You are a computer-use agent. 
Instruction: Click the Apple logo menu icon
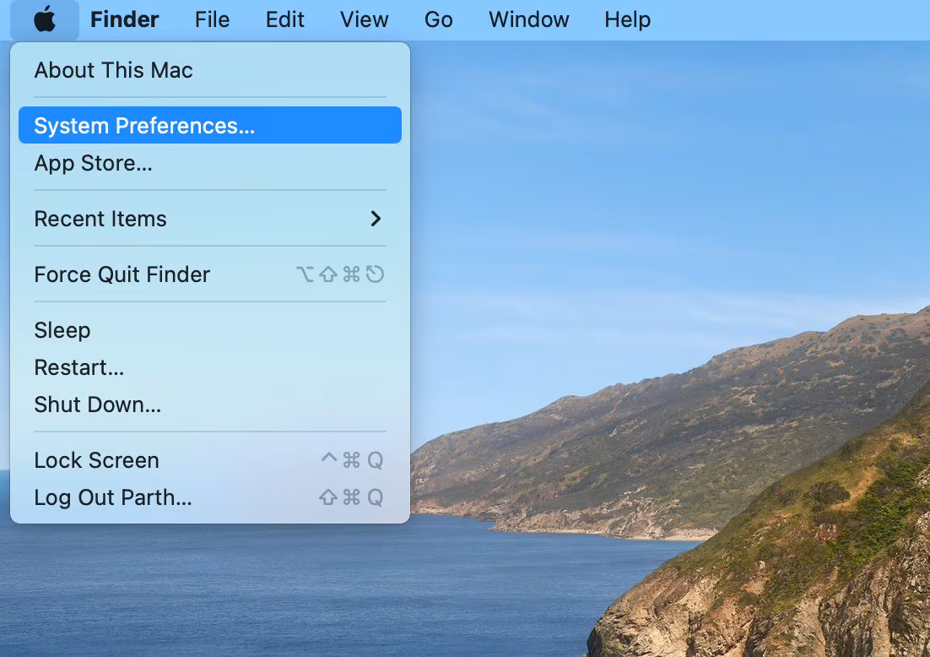tap(45, 19)
